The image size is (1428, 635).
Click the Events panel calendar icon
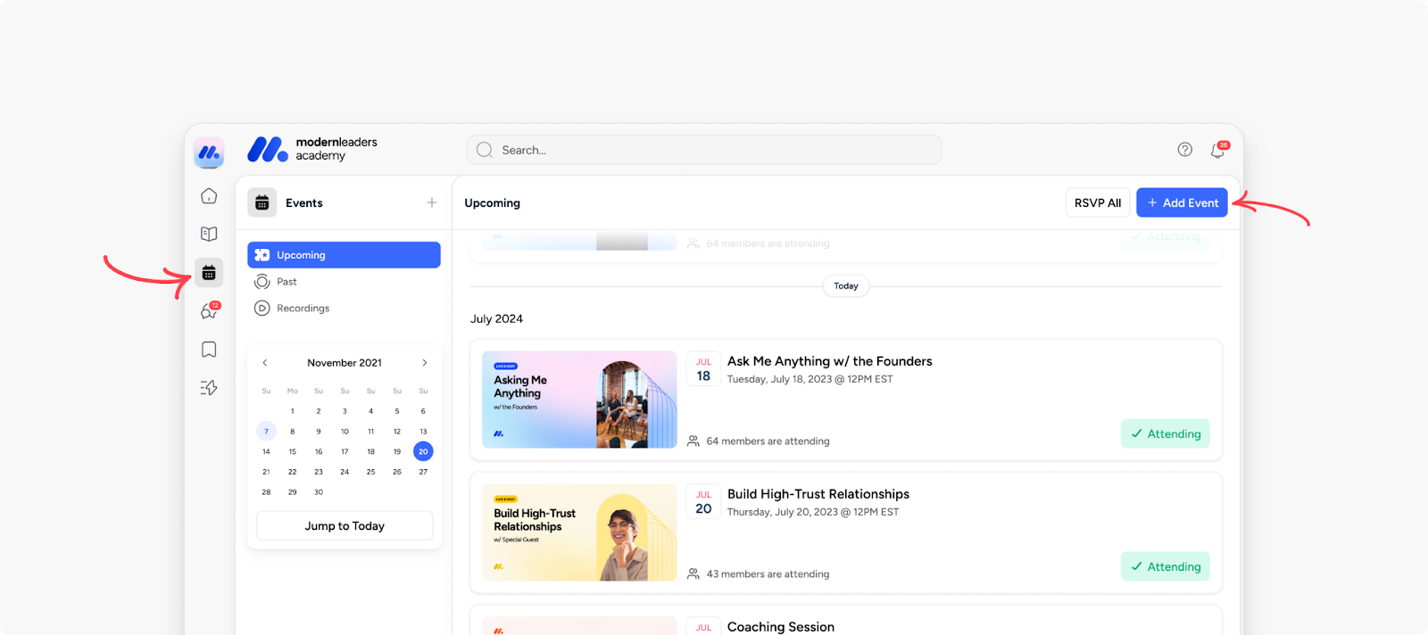tap(262, 203)
